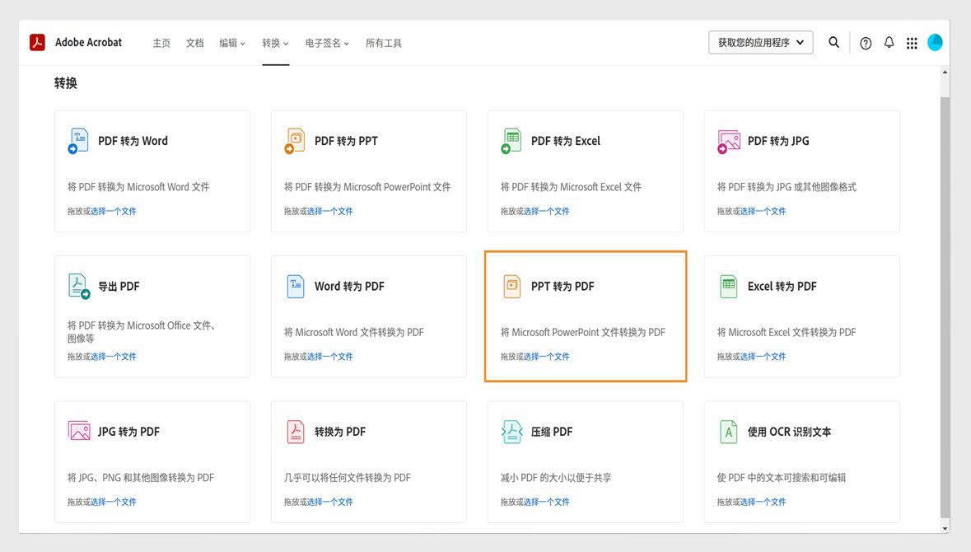Click the JPG 转为 PDF tool icon

click(78, 430)
